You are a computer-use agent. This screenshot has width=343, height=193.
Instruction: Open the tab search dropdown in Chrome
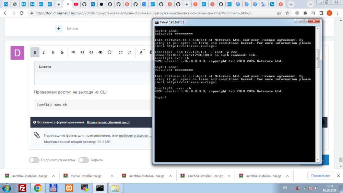310,4
